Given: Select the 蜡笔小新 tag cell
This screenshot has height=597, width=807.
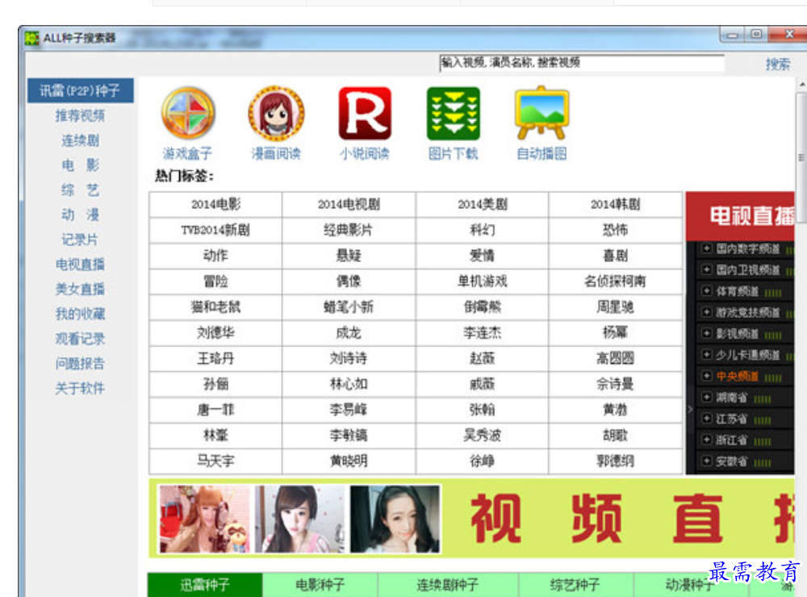Looking at the screenshot, I should point(349,307).
